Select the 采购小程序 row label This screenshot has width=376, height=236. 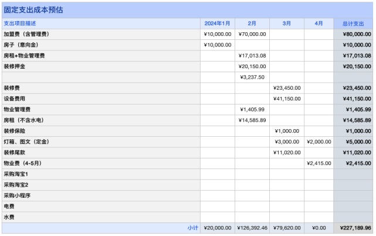pos(17,195)
